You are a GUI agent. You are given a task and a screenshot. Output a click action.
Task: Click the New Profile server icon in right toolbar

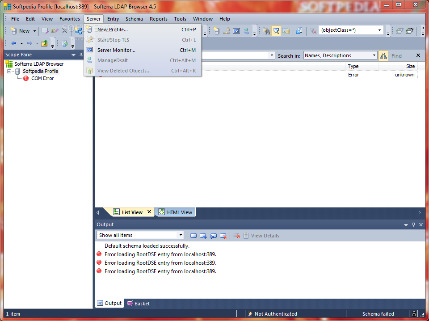click(216, 31)
